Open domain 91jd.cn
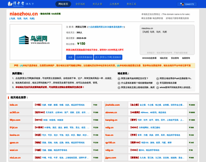This screenshot has width=206, height=162. click(14, 128)
